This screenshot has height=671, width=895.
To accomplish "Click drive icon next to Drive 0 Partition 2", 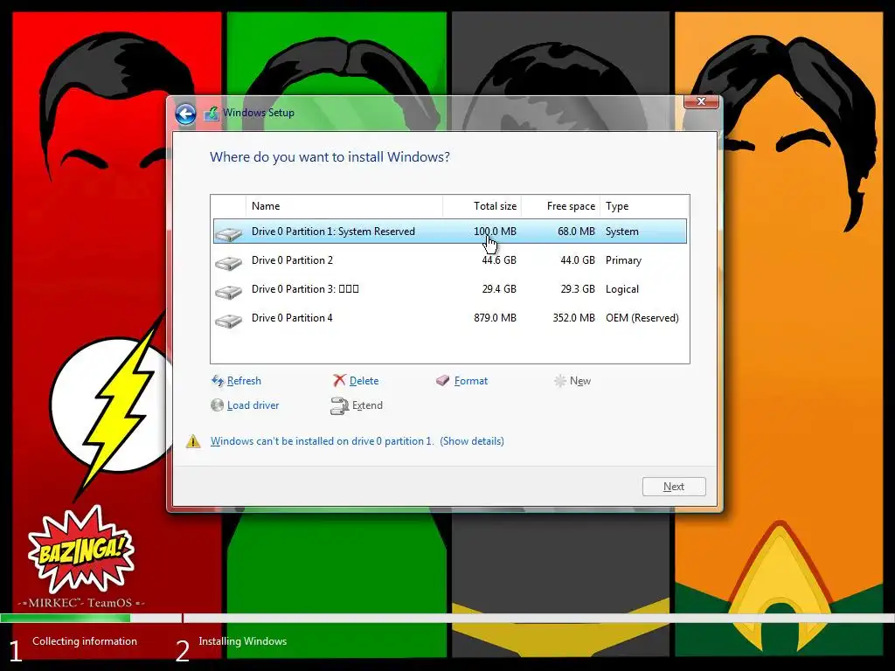I will pos(229,262).
